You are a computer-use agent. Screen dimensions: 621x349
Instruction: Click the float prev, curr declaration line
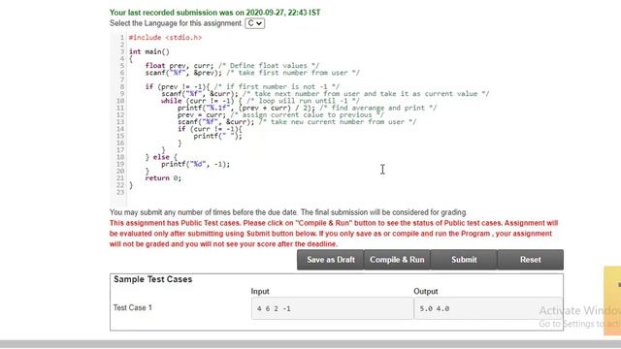[232, 66]
